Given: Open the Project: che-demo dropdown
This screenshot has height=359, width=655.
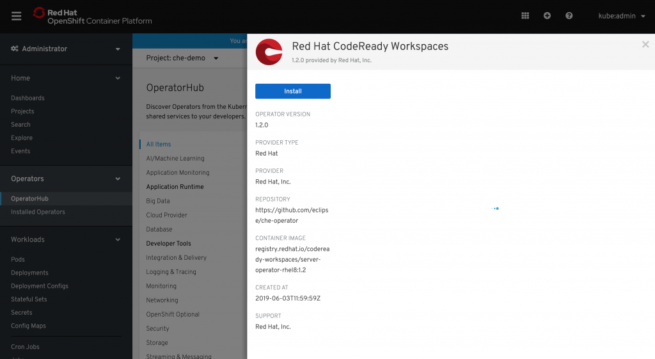Looking at the screenshot, I should [x=182, y=58].
